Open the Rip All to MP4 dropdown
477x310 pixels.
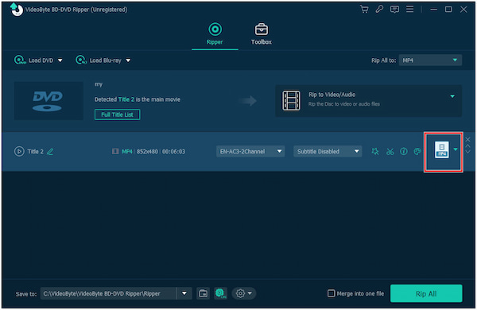[x=430, y=60]
